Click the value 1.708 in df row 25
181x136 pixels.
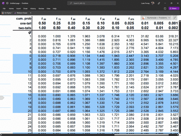[x=115, y=130]
